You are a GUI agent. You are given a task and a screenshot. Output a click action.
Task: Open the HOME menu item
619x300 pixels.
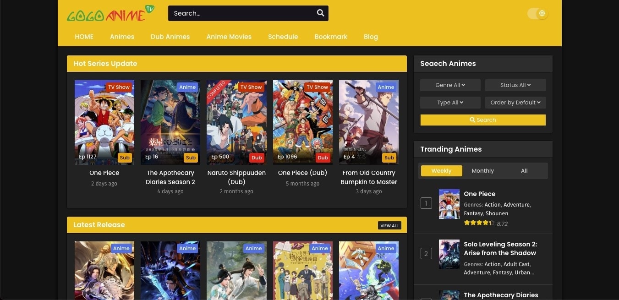coord(84,37)
